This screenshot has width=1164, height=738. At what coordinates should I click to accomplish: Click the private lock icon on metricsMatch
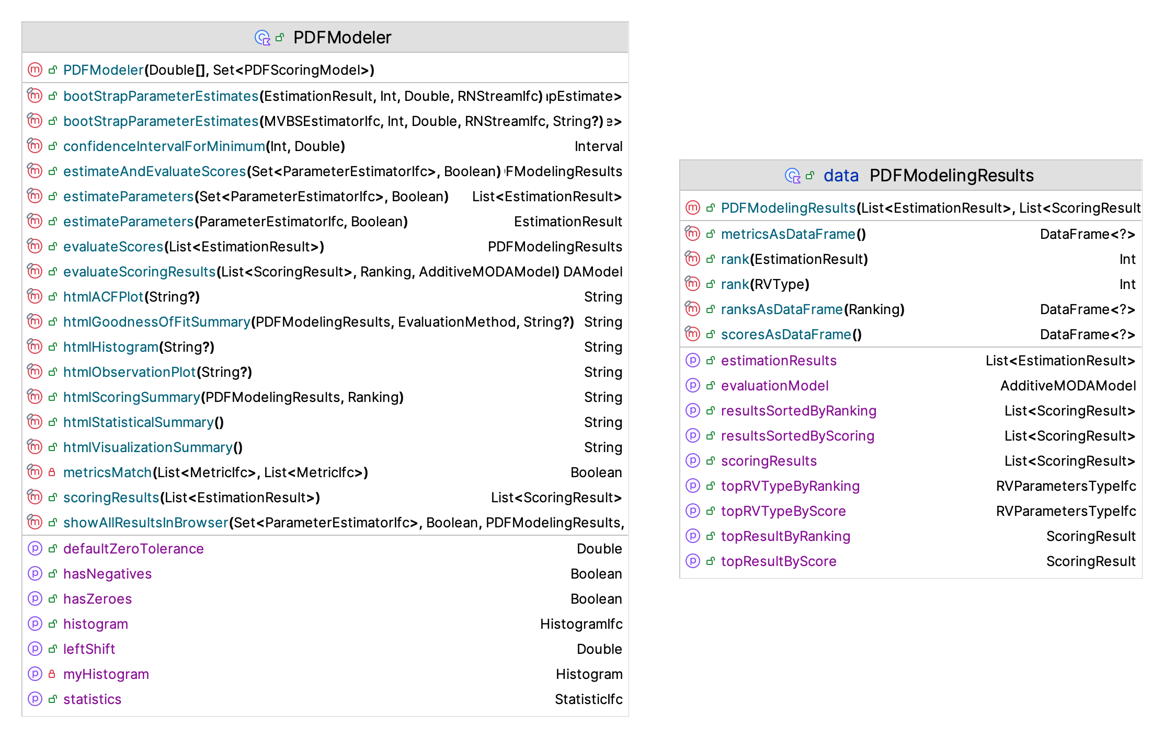(52, 472)
